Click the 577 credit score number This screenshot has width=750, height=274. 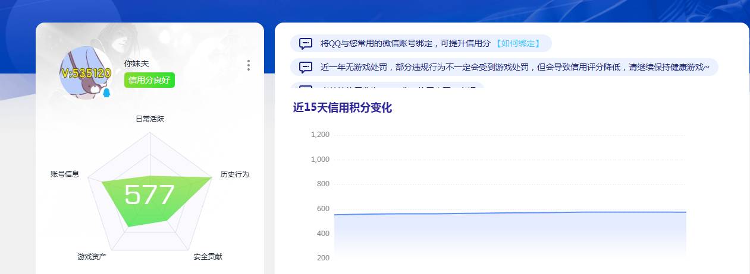(149, 195)
